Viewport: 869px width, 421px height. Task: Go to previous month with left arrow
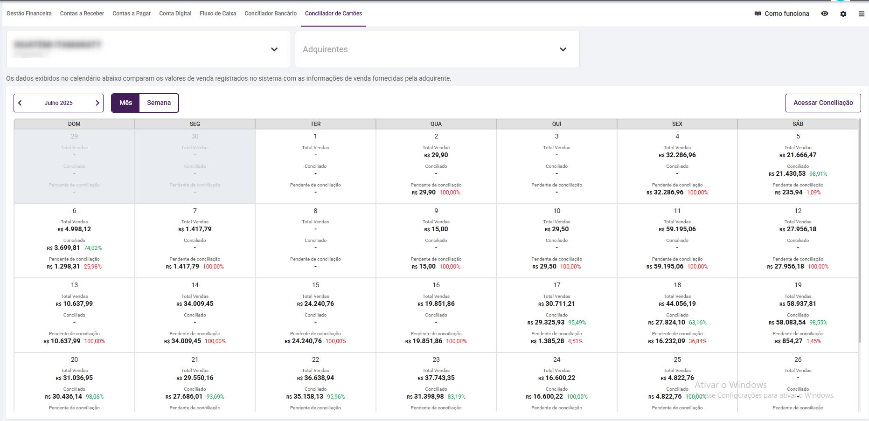pos(20,103)
